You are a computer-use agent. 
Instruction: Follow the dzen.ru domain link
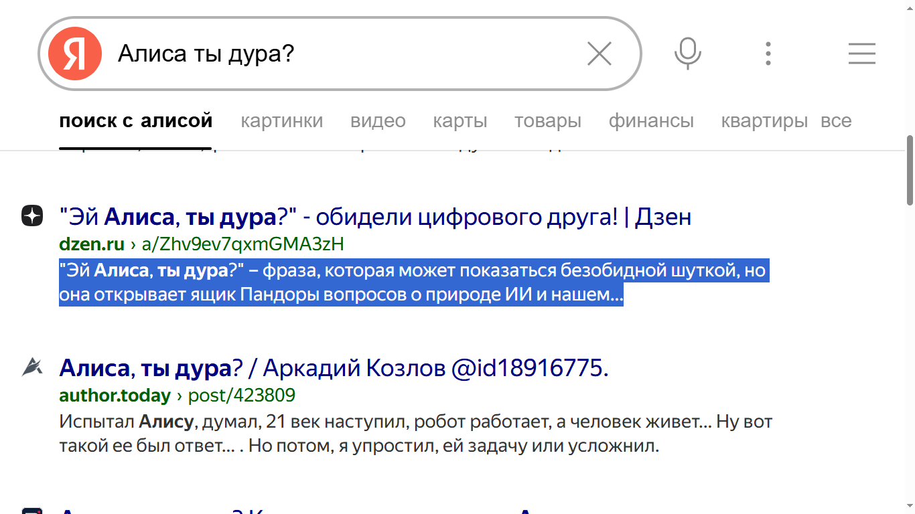click(92, 244)
